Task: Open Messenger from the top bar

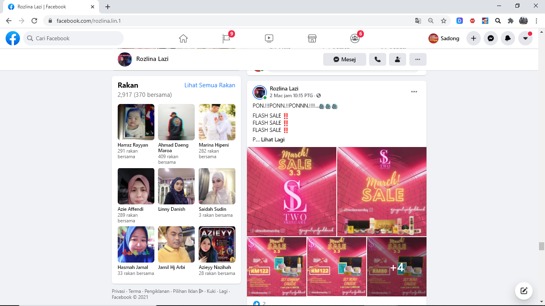Action: coord(491,38)
